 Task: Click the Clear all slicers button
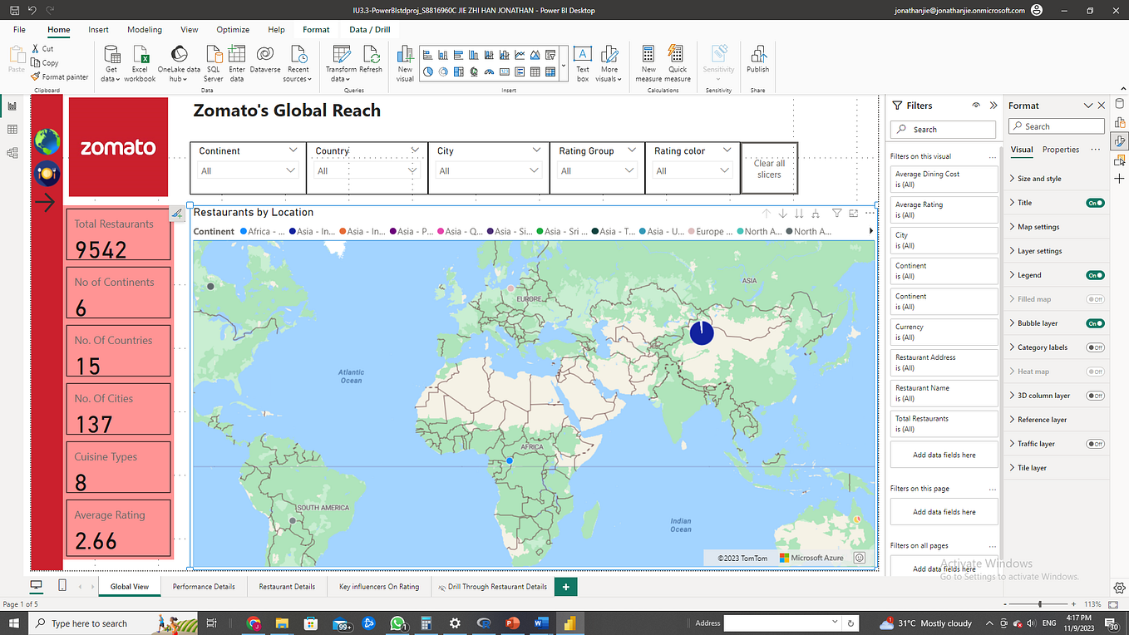tap(769, 169)
